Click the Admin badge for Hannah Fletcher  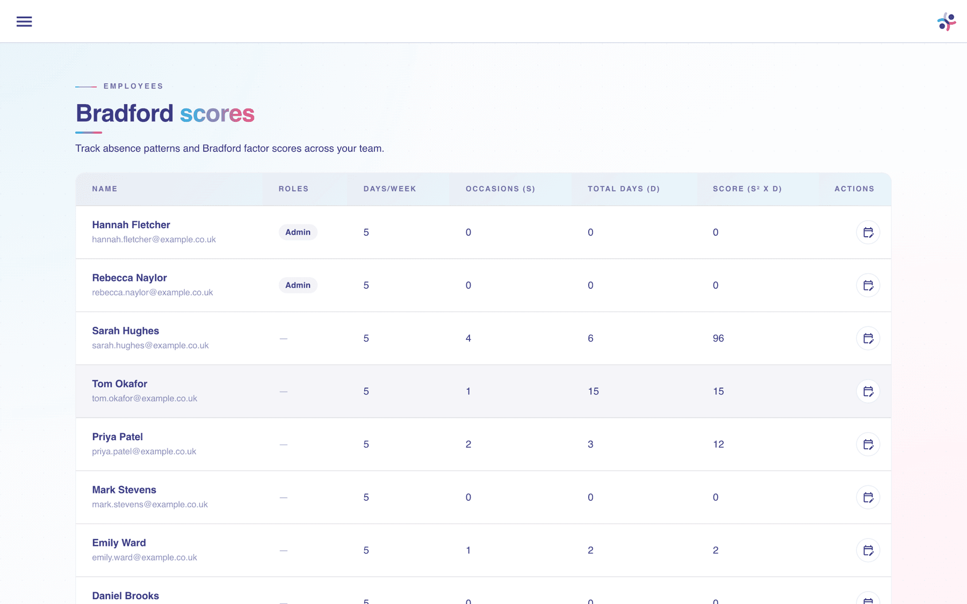pyautogui.click(x=298, y=232)
